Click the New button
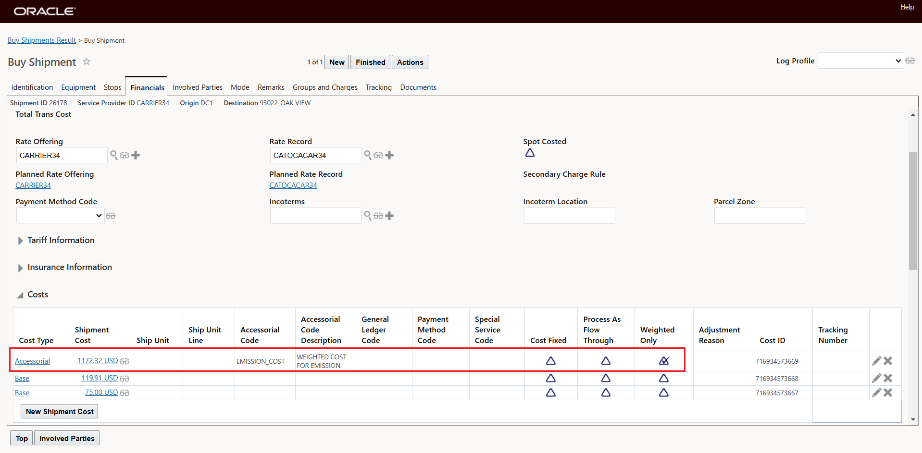The height and width of the screenshot is (453, 922). coord(336,62)
